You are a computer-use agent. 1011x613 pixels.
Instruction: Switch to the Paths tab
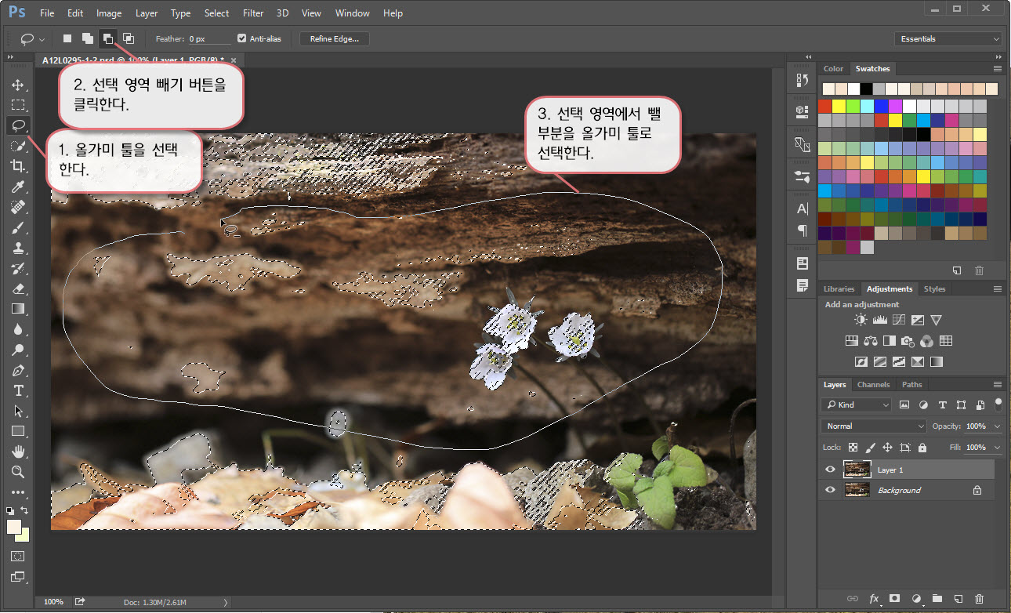point(912,385)
